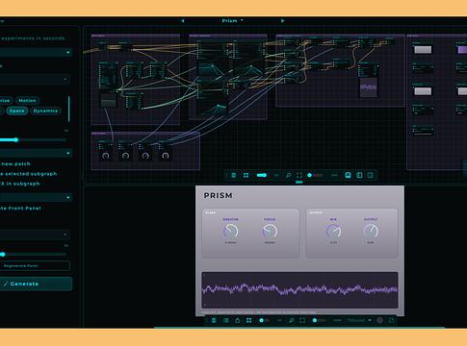Image resolution: width=467 pixels, height=346 pixels.
Task: Click the Prism waveform display
Action: (x=299, y=290)
